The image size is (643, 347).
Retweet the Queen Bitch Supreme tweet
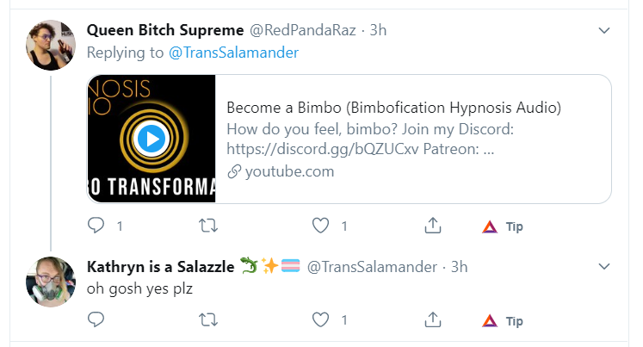(208, 226)
